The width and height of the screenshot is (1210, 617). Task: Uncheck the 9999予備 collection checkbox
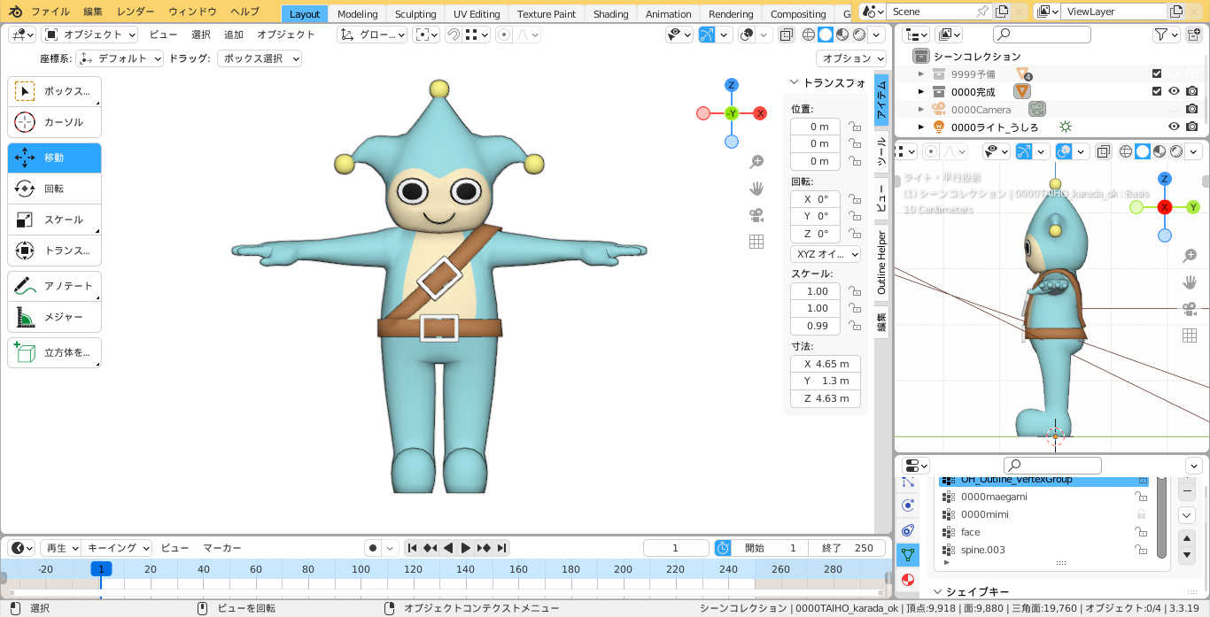tap(1157, 74)
